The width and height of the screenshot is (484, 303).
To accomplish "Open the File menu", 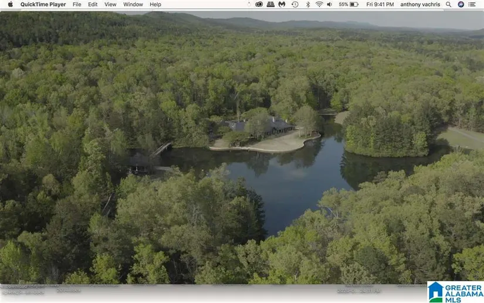I will coord(77,4).
